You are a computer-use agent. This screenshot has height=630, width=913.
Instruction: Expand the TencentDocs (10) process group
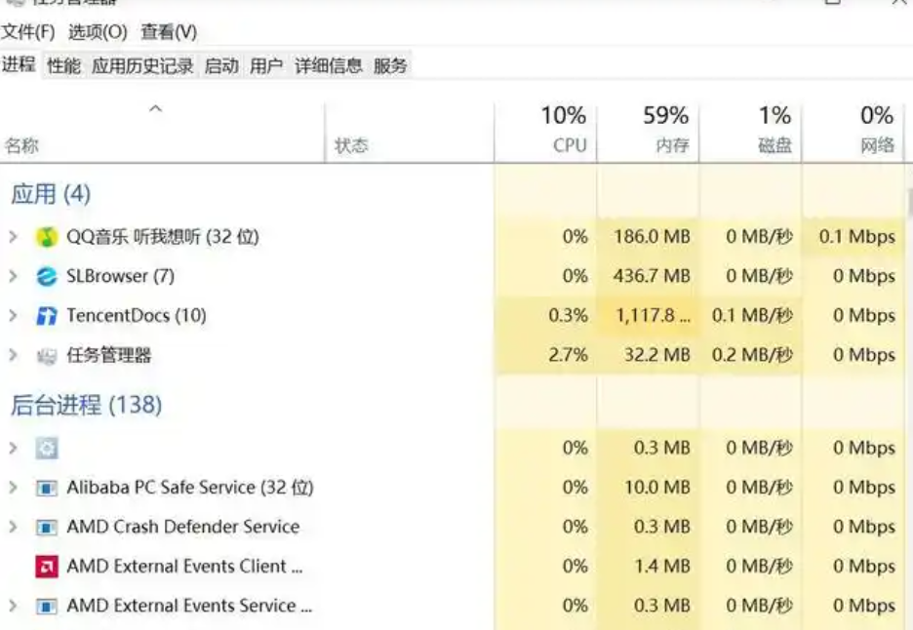pos(13,316)
